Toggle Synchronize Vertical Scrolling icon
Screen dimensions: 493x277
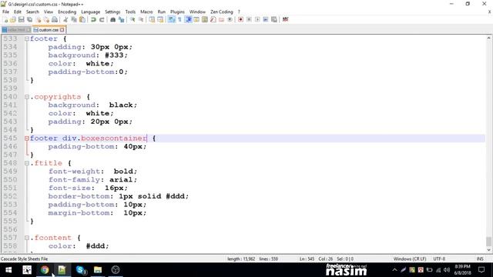152,19
